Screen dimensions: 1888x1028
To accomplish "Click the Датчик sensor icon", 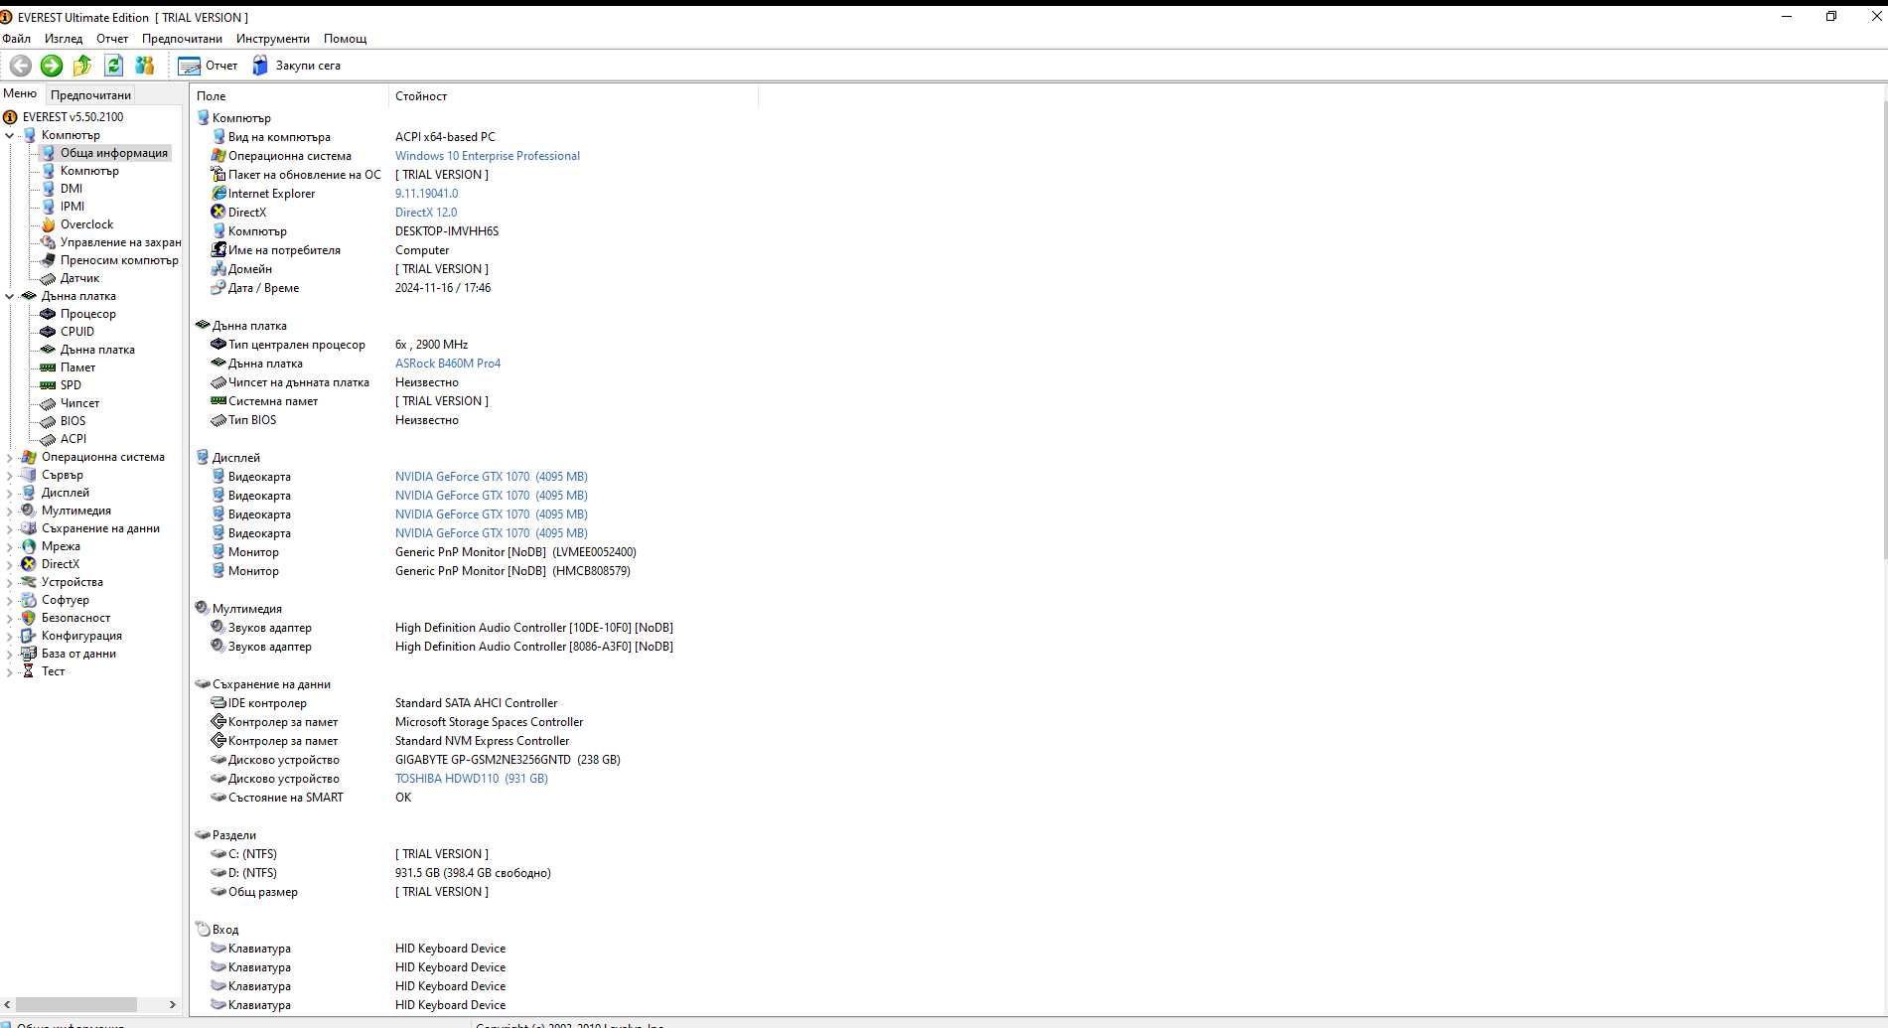I will click(48, 278).
